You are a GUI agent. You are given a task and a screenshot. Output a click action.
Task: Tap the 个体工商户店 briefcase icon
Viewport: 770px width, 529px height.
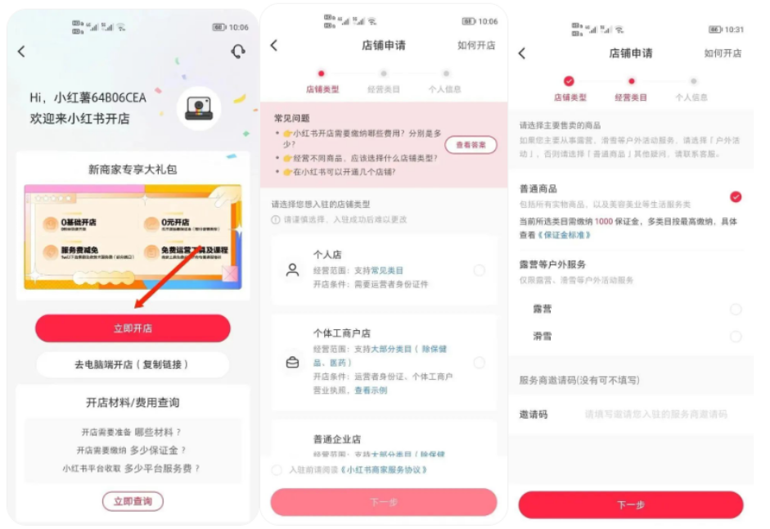[292, 362]
